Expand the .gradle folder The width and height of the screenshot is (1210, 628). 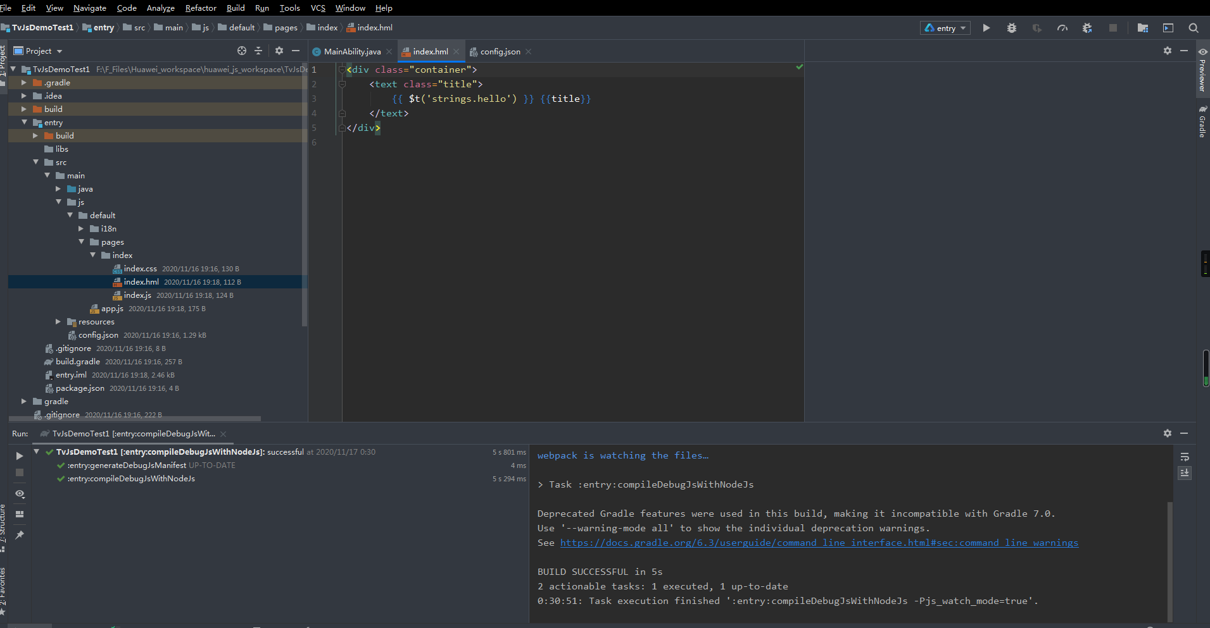point(24,83)
